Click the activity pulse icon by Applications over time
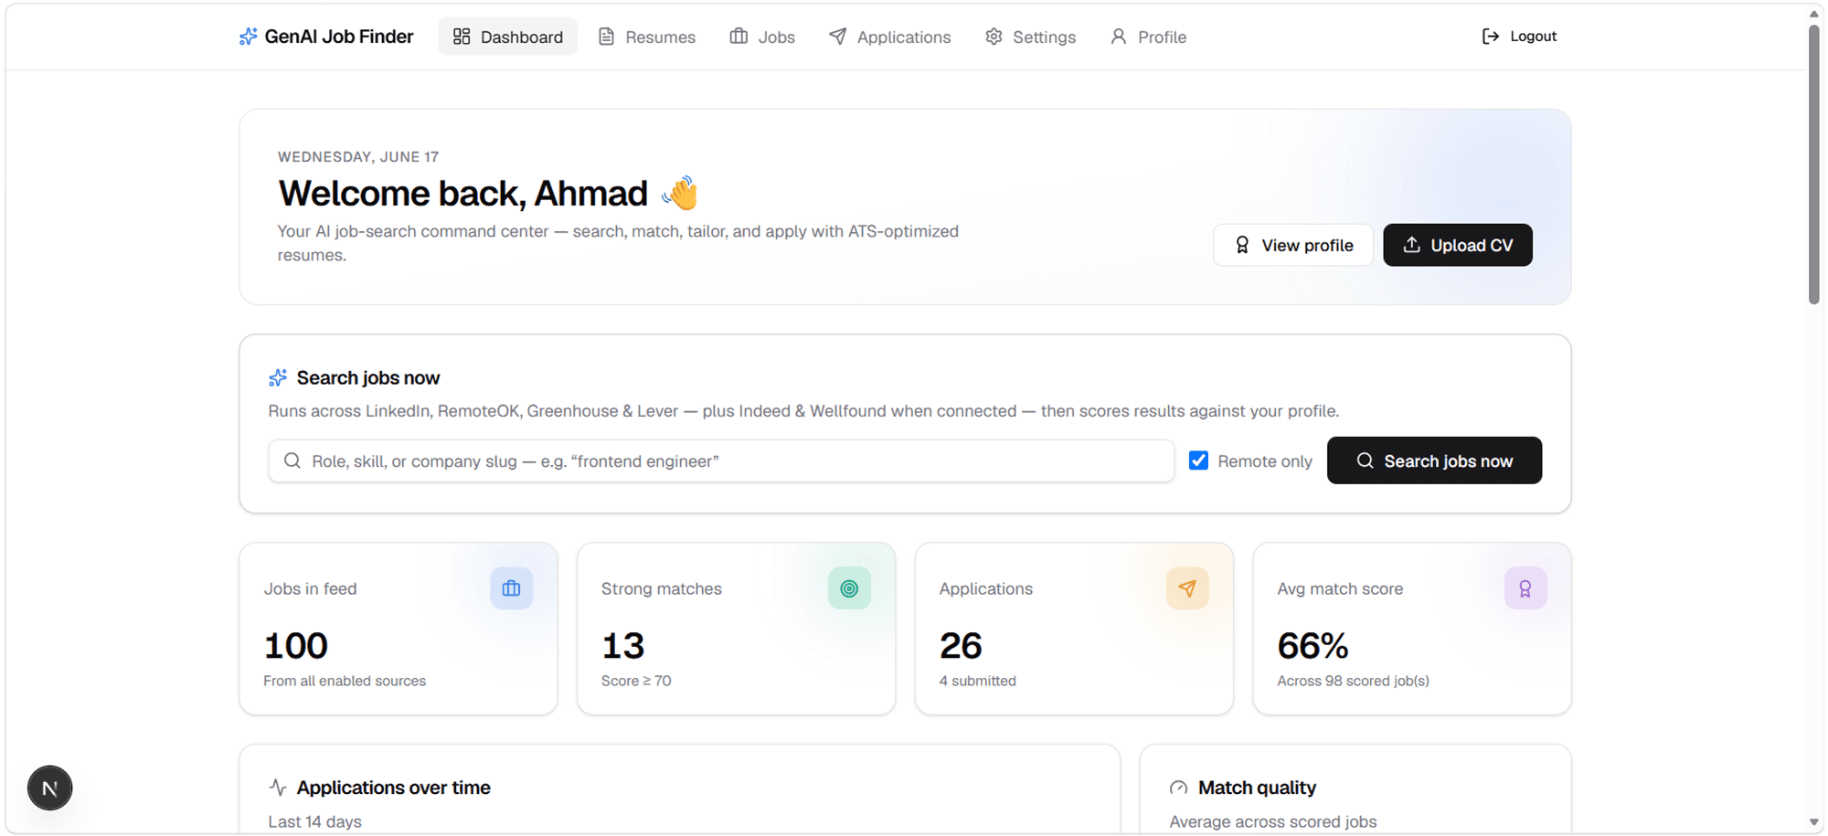The width and height of the screenshot is (1828, 836). [278, 787]
